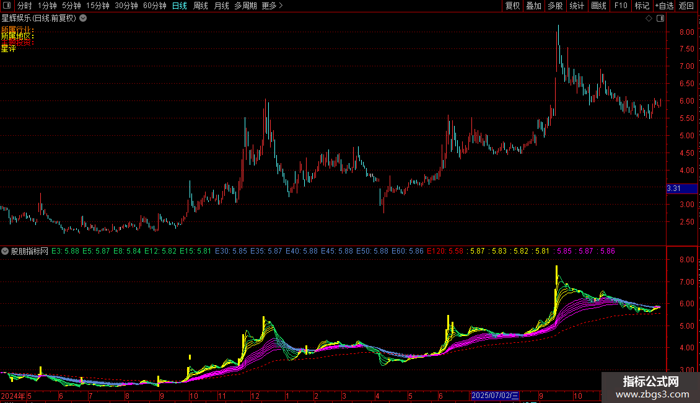Viewport: 700px width, 403px height.
Task: Select the 分时 time-share tab
Action: click(x=25, y=6)
